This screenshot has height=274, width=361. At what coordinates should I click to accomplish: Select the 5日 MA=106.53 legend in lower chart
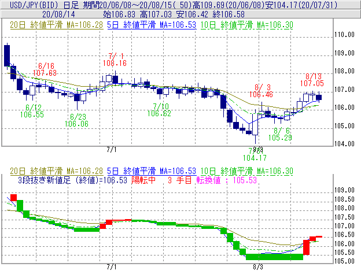pyautogui.click(x=152, y=171)
